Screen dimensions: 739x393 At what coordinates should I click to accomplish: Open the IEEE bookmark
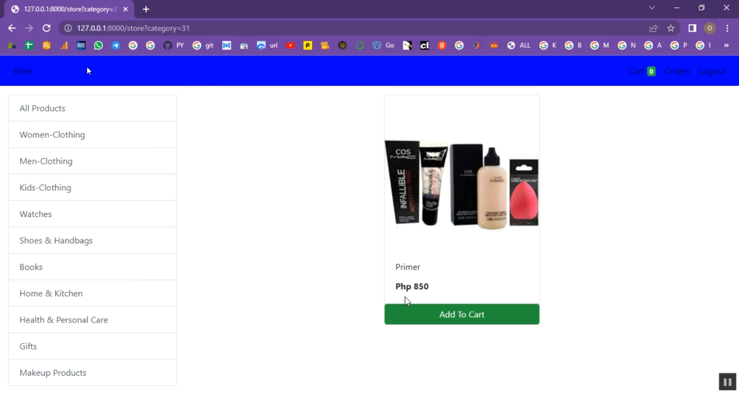pyautogui.click(x=81, y=45)
